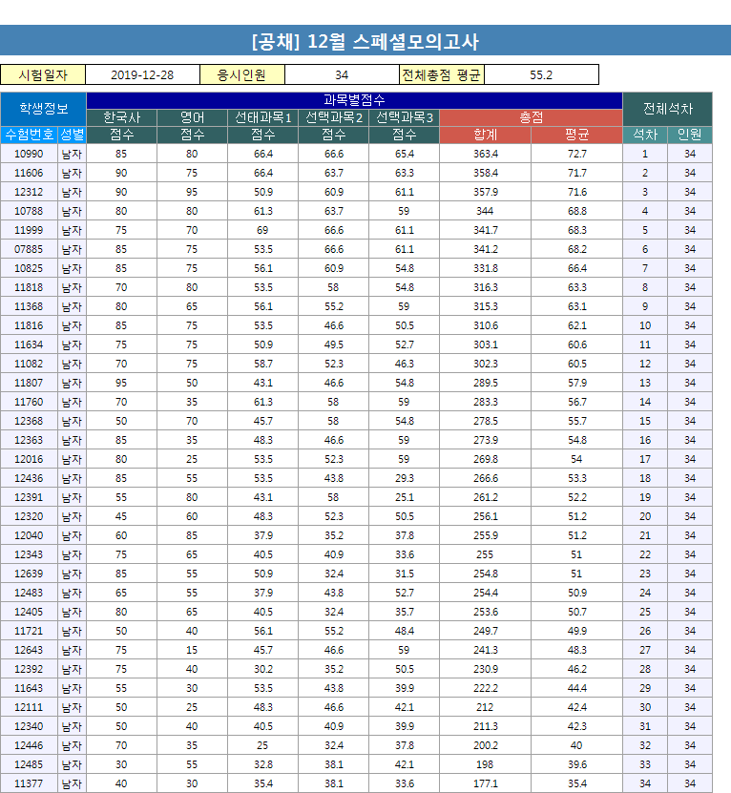Select total score '289.5'
This screenshot has height=793, width=731.
click(x=485, y=383)
